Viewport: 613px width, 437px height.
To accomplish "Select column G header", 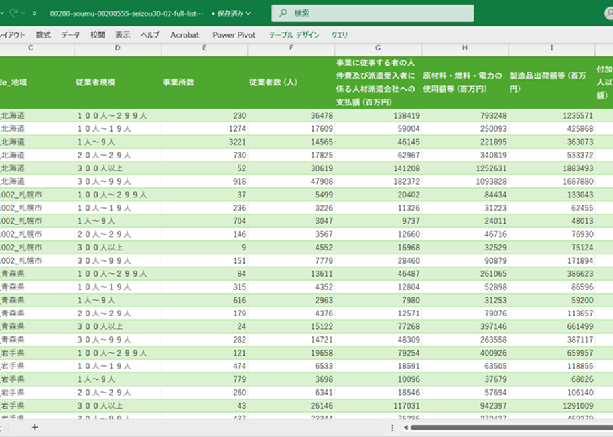I will click(378, 48).
